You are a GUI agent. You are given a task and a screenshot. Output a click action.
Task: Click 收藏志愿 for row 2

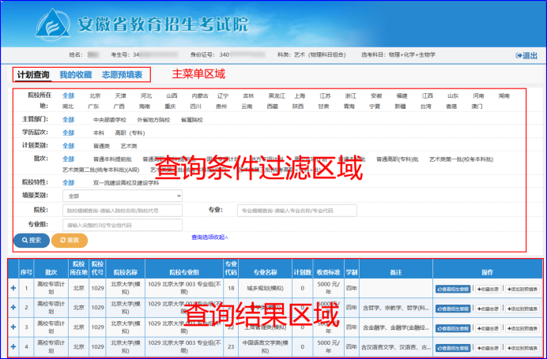point(488,309)
